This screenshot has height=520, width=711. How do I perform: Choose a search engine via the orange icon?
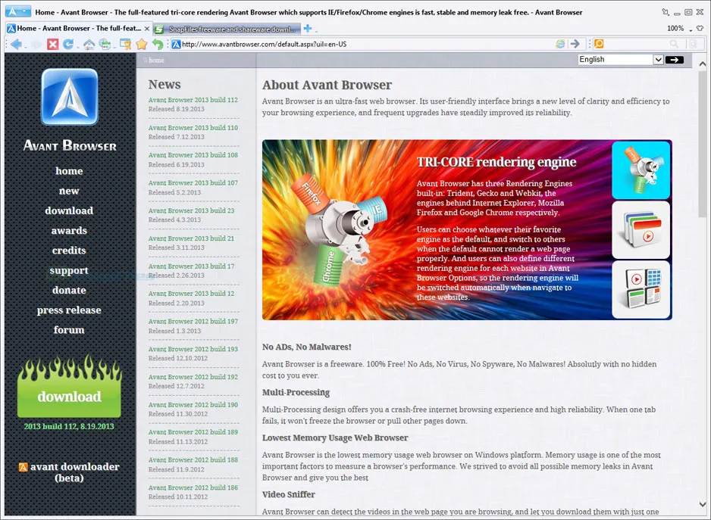(599, 44)
